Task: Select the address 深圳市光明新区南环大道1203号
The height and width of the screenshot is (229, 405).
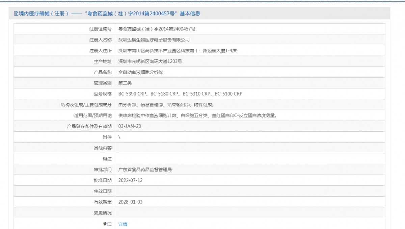Action: click(150, 61)
